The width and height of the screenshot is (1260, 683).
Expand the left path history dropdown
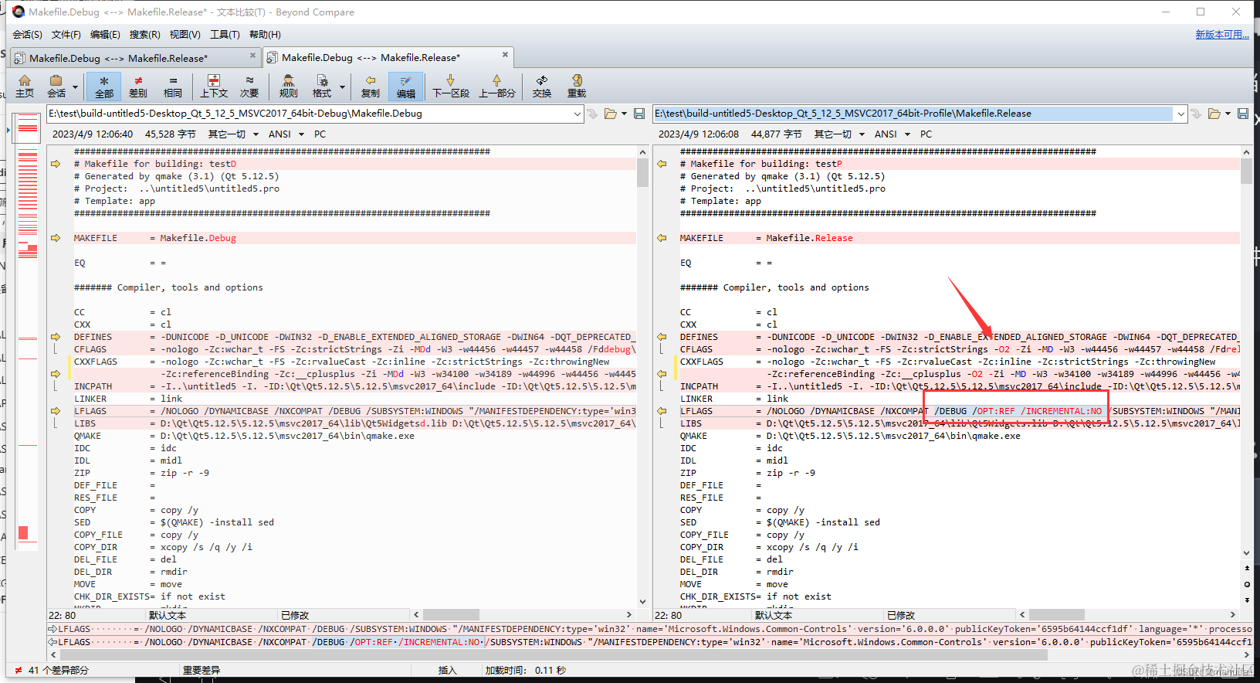click(577, 114)
